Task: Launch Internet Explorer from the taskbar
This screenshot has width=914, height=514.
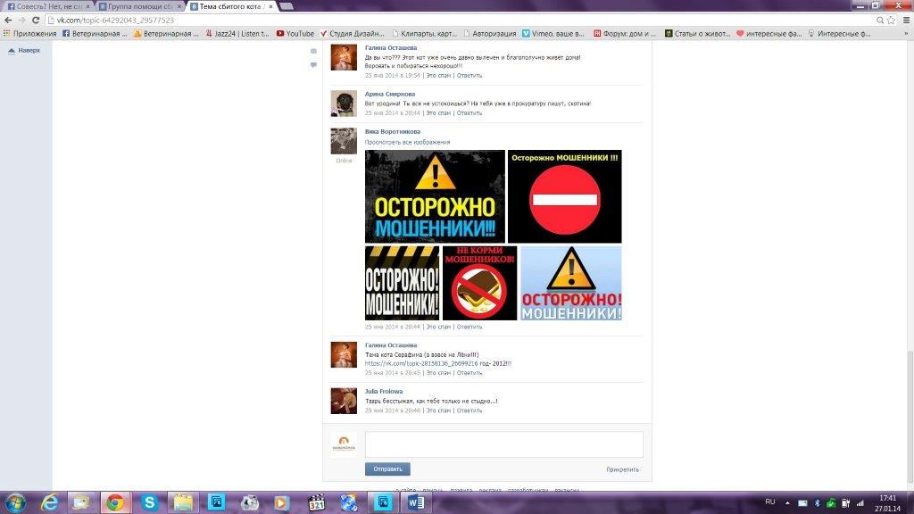Action: pos(49,502)
